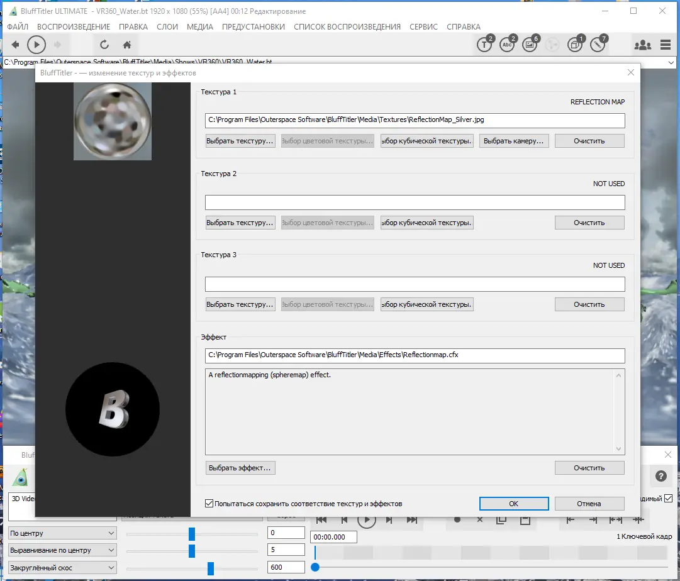The width and height of the screenshot is (680, 581).
Task: Open the ФАЙЛ menu
Action: click(18, 27)
